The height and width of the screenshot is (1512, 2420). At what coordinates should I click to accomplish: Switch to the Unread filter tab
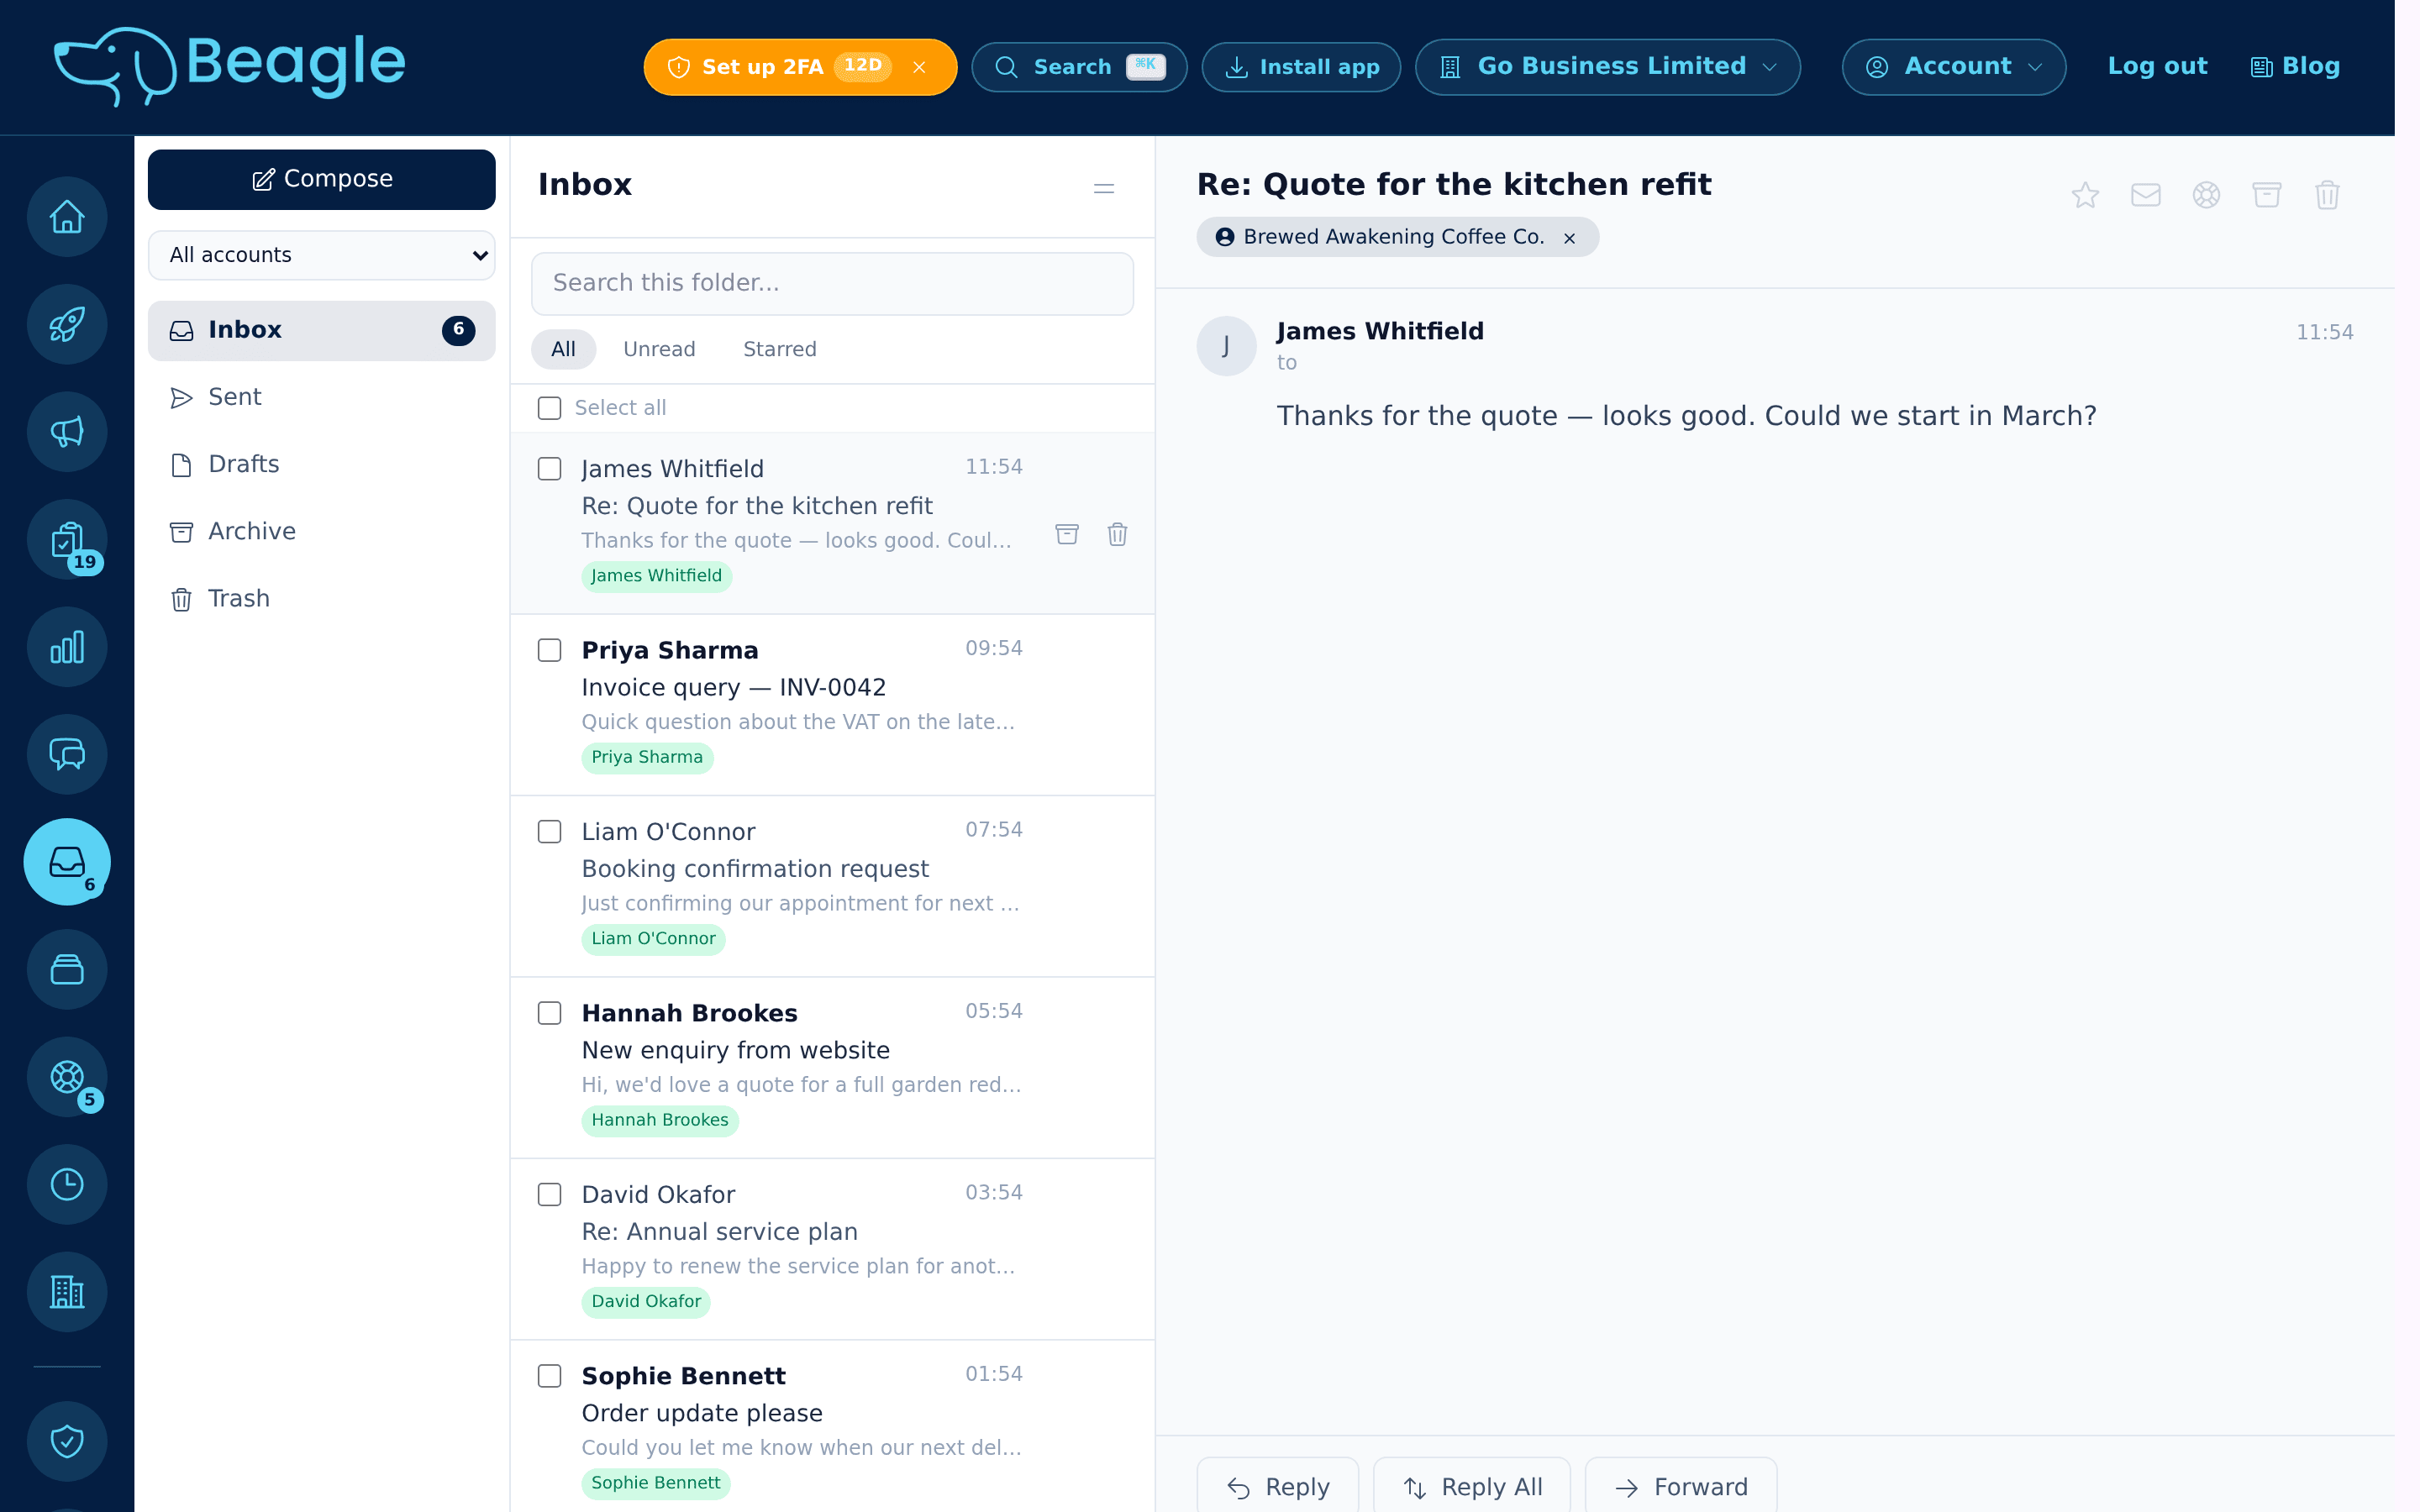[x=659, y=349]
